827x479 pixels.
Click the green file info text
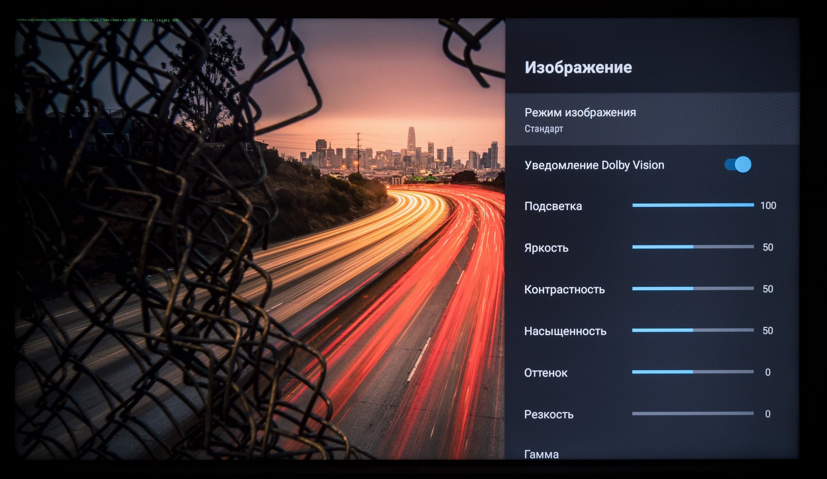click(x=97, y=20)
